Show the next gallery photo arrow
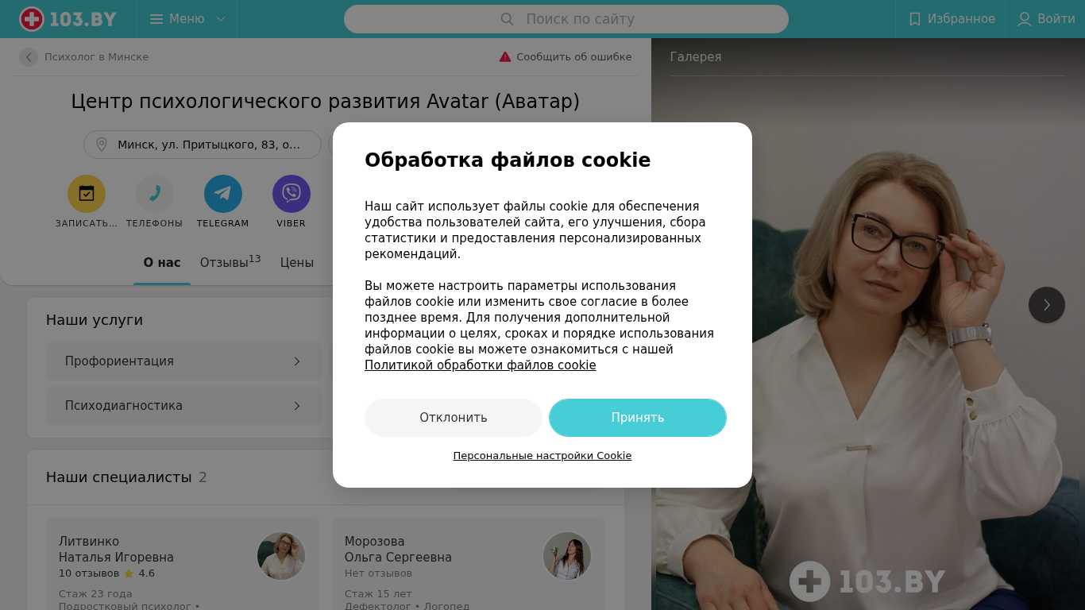Image resolution: width=1085 pixels, height=610 pixels. 1047,305
